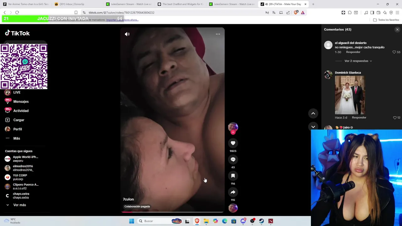Switch to Inbox Donoclip tab
The height and width of the screenshot is (226, 402).
[77, 4]
